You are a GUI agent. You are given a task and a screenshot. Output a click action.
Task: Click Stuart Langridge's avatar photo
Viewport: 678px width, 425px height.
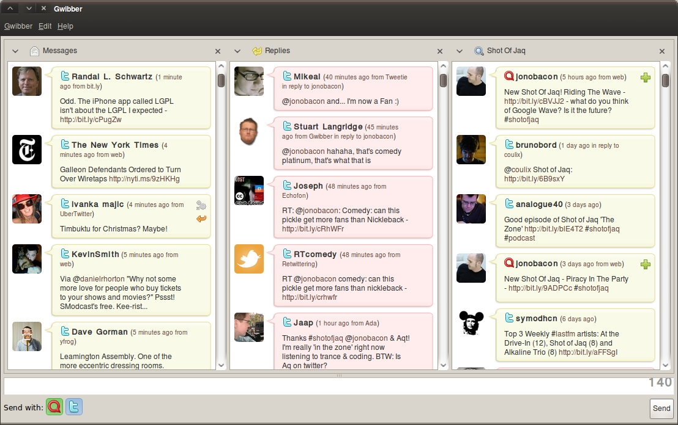[249, 132]
